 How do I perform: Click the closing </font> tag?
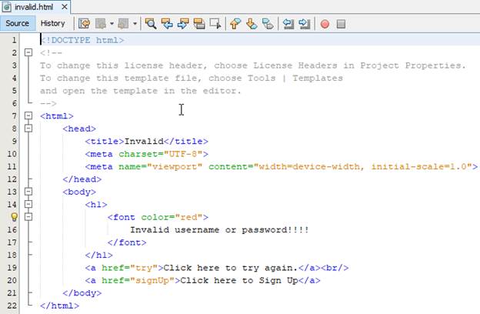coord(127,242)
